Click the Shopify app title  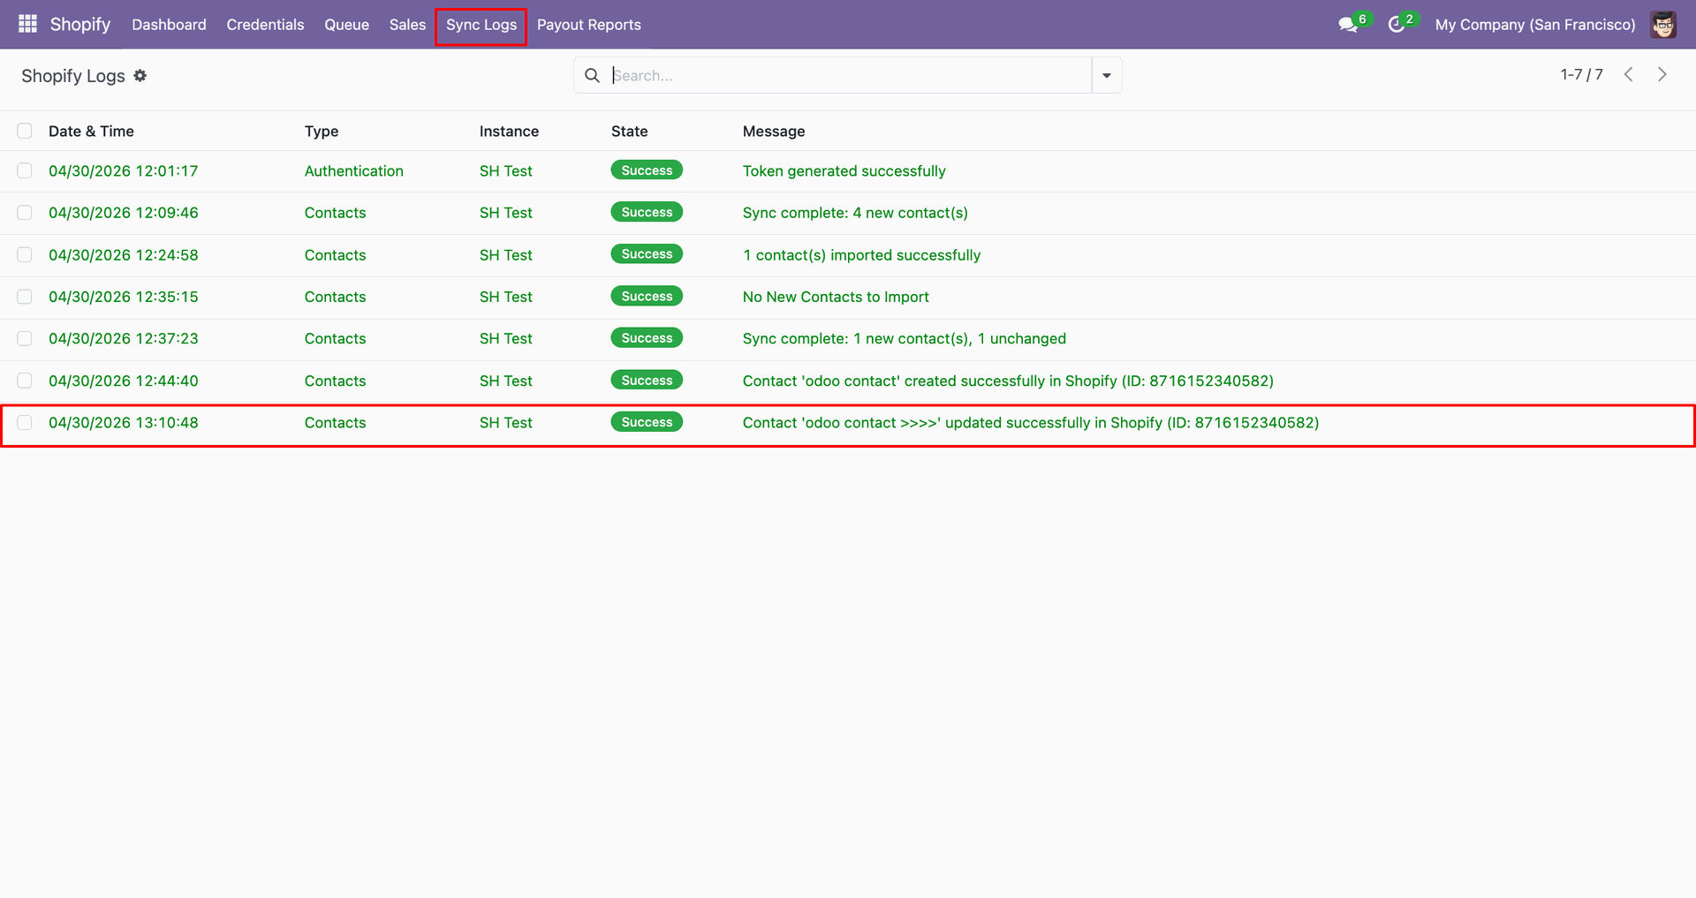click(80, 25)
